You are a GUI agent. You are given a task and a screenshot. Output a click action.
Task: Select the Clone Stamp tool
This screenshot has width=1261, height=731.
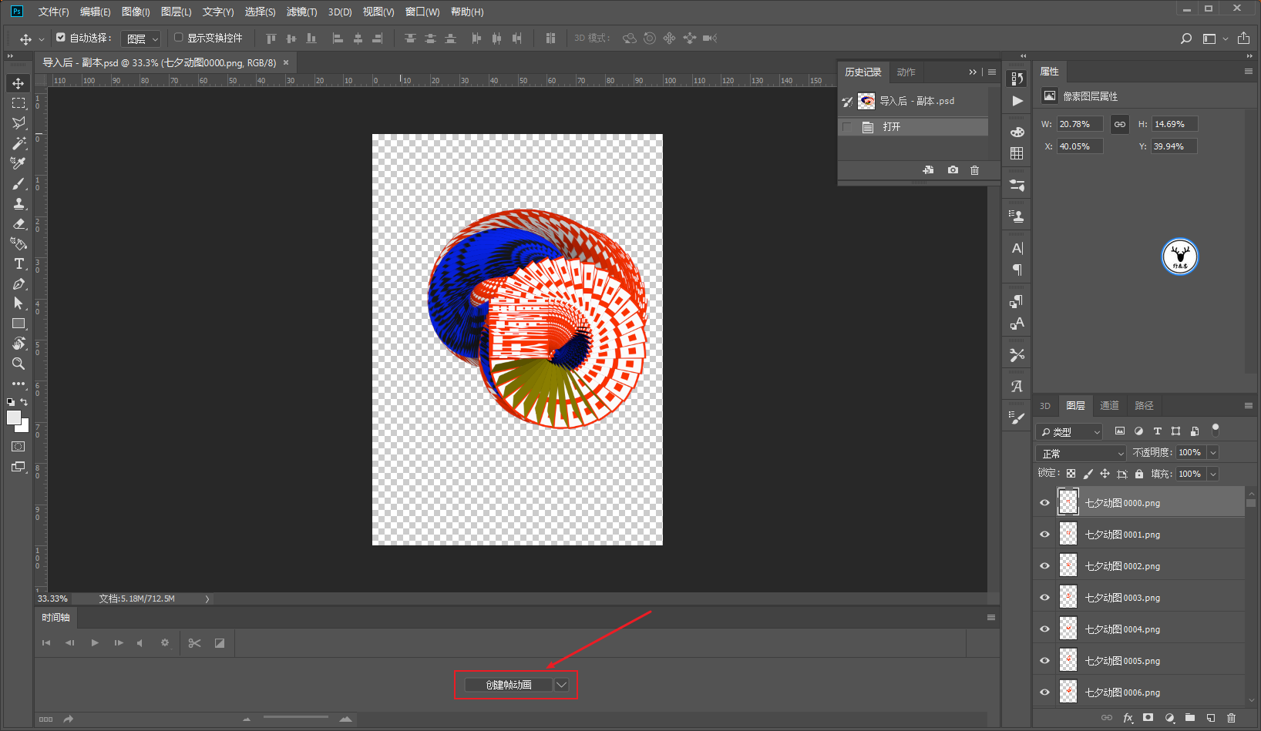pyautogui.click(x=18, y=203)
